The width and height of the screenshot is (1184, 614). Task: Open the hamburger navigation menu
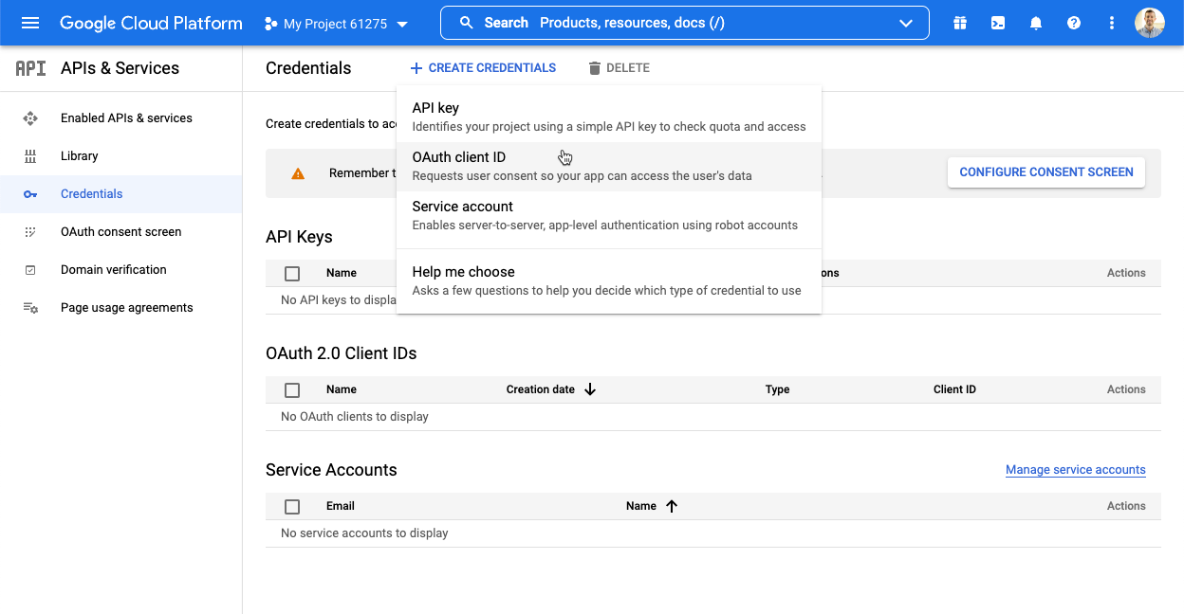(x=30, y=23)
